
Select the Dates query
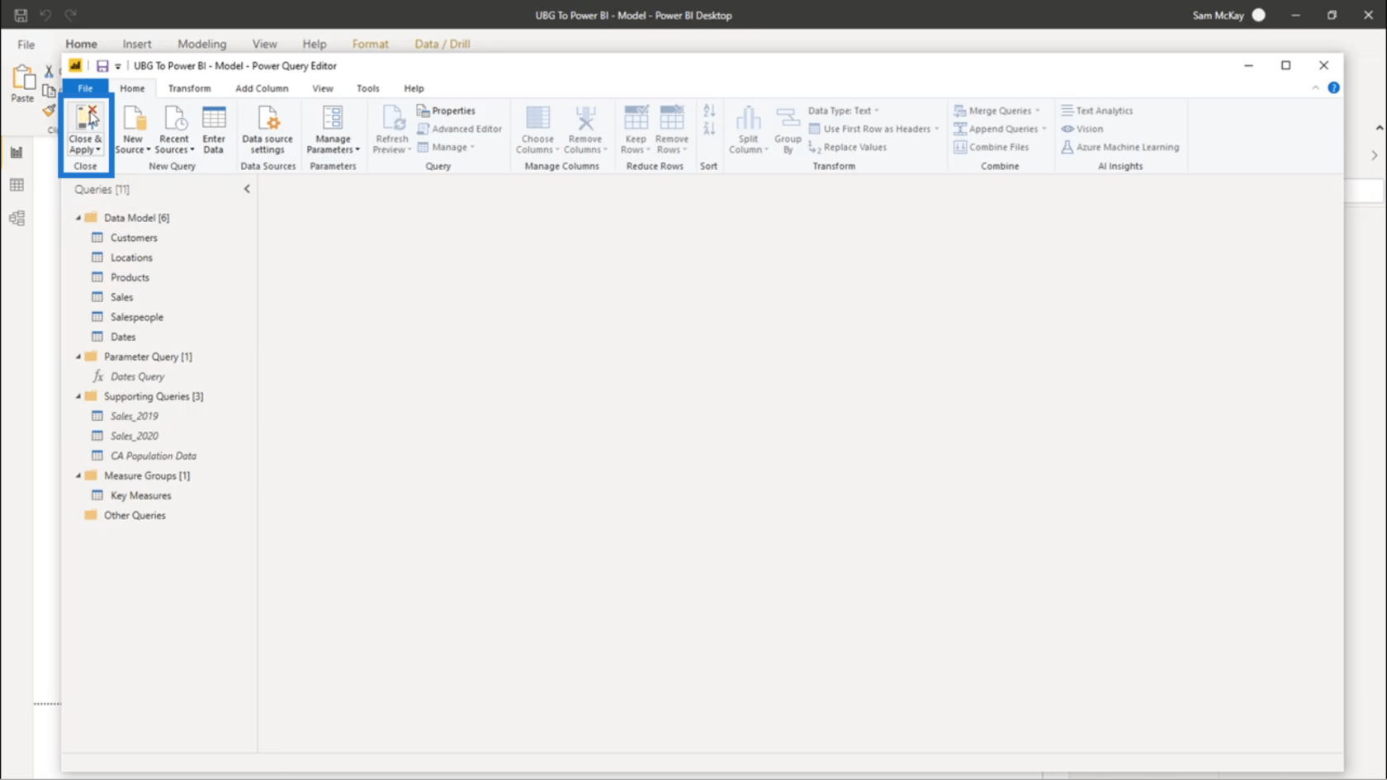(123, 337)
